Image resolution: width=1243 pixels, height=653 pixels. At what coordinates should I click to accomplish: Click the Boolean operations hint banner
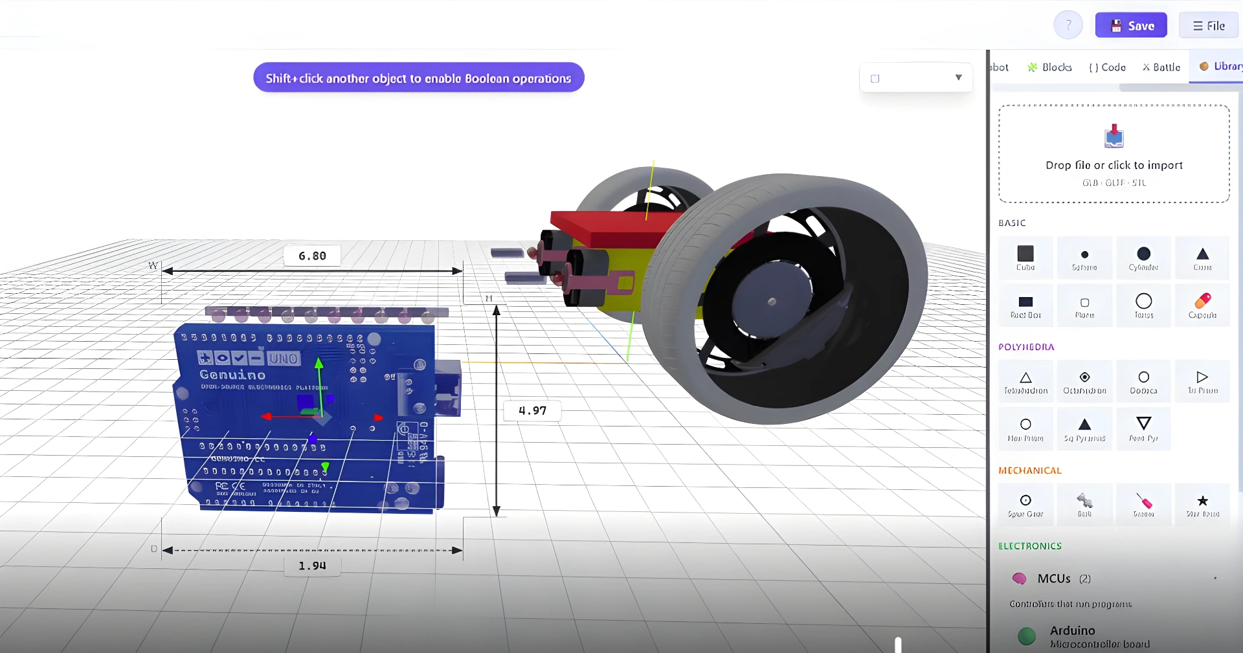pos(419,78)
